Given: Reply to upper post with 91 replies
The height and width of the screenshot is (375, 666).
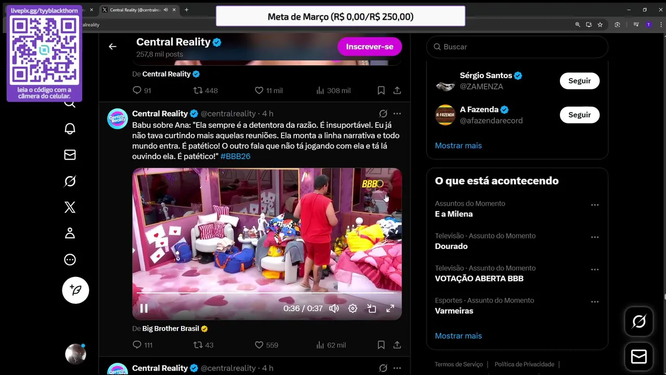Looking at the screenshot, I should point(142,90).
